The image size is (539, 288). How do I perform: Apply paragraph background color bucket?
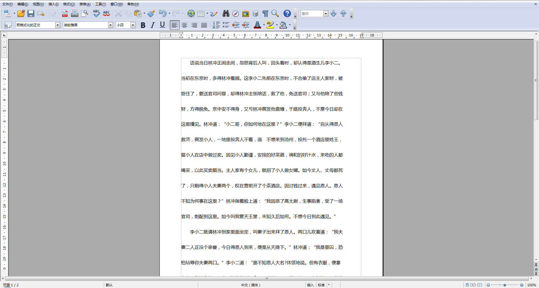(283, 25)
